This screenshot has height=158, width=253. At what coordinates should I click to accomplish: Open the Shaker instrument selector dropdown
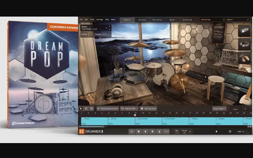pyautogui.click(x=94, y=28)
